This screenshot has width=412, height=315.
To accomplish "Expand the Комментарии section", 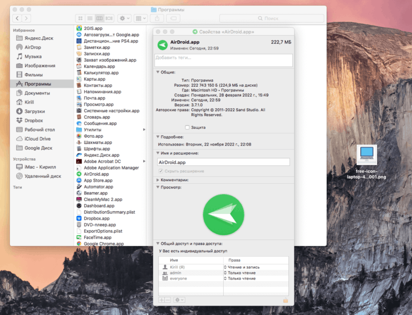I will pyautogui.click(x=158, y=180).
